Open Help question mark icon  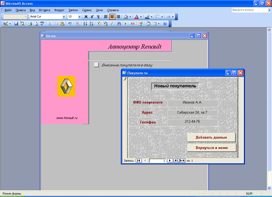[x=165, y=24]
